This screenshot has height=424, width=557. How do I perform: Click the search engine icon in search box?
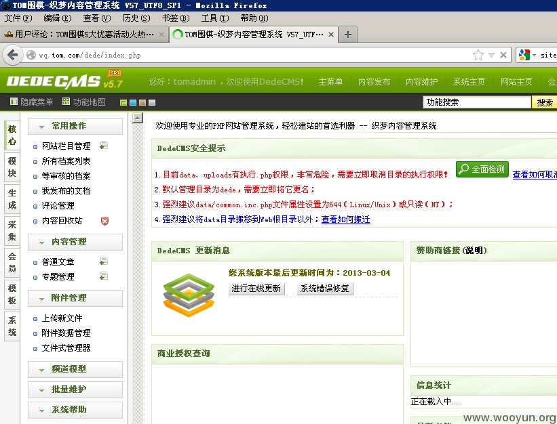(524, 55)
